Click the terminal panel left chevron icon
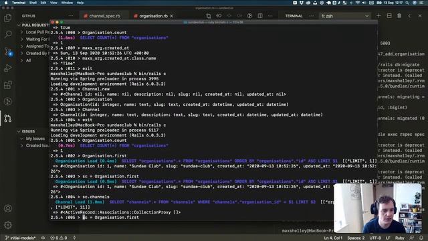 [x=409, y=16]
